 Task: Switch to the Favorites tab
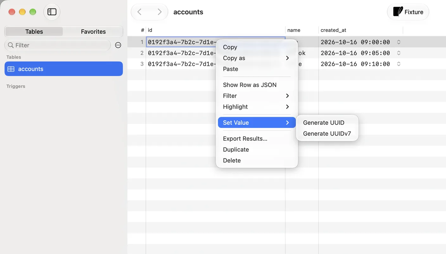pos(93,32)
